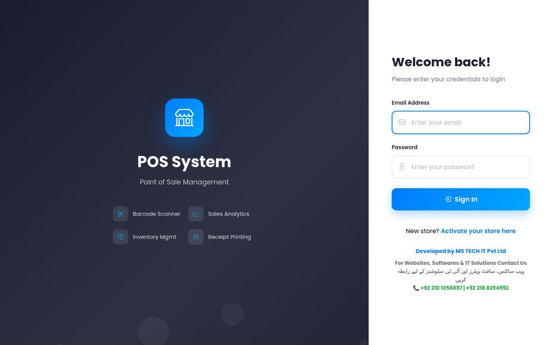Click the Urdu contact text line
The image size is (553, 345).
(x=461, y=275)
